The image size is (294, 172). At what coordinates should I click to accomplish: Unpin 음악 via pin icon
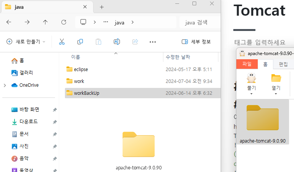click(x=55, y=159)
